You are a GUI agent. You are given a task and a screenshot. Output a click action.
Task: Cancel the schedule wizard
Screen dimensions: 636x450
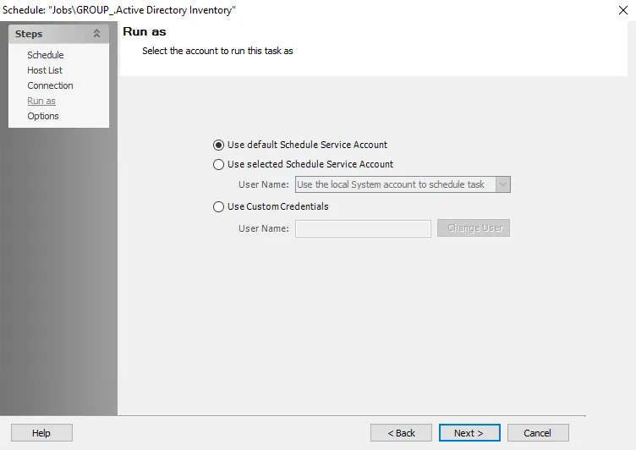click(538, 433)
